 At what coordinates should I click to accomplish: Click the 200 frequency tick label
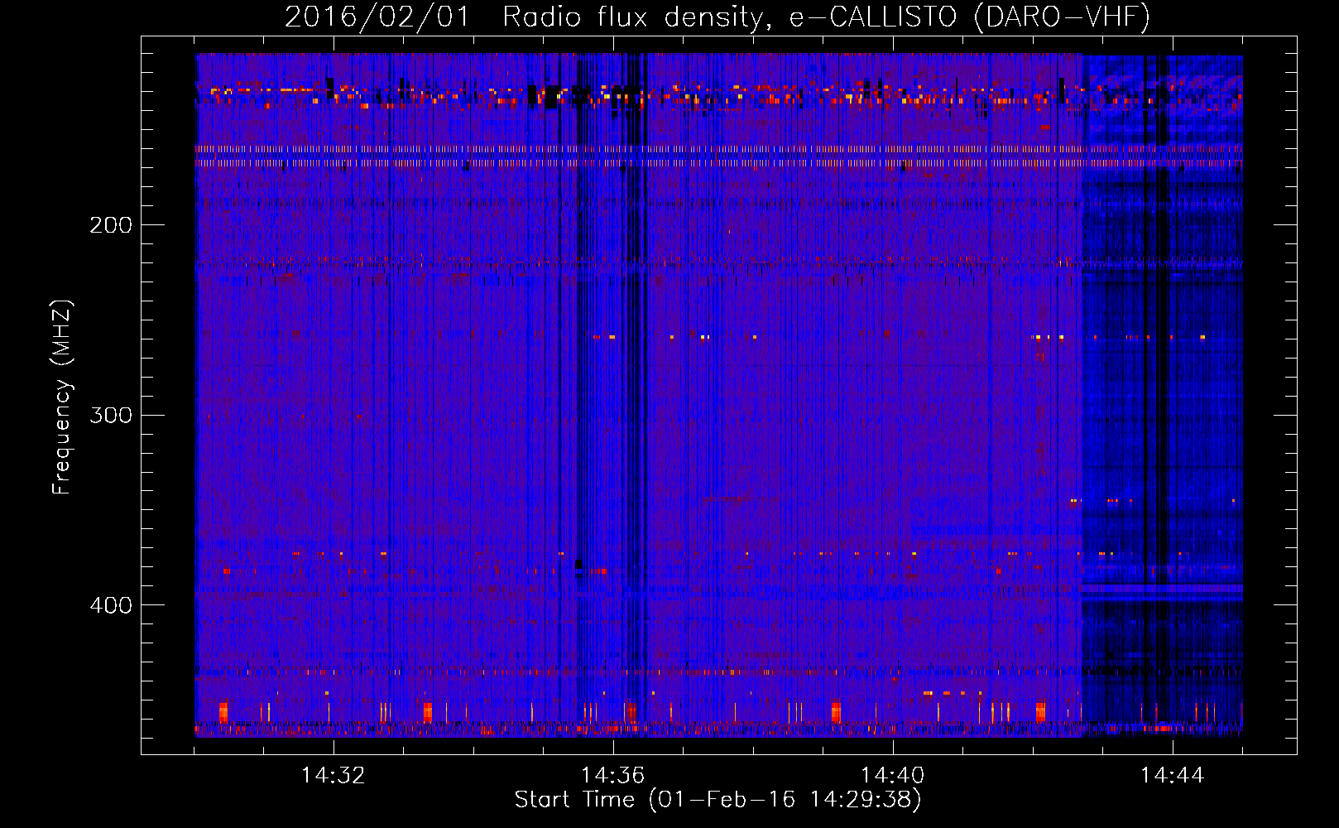click(x=111, y=225)
